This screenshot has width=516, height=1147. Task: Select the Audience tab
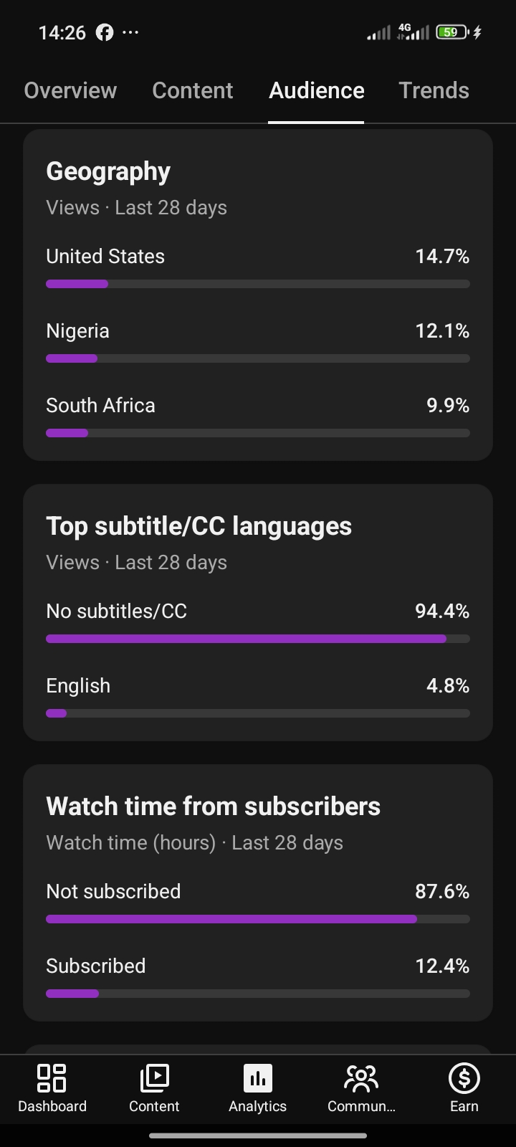(x=316, y=90)
